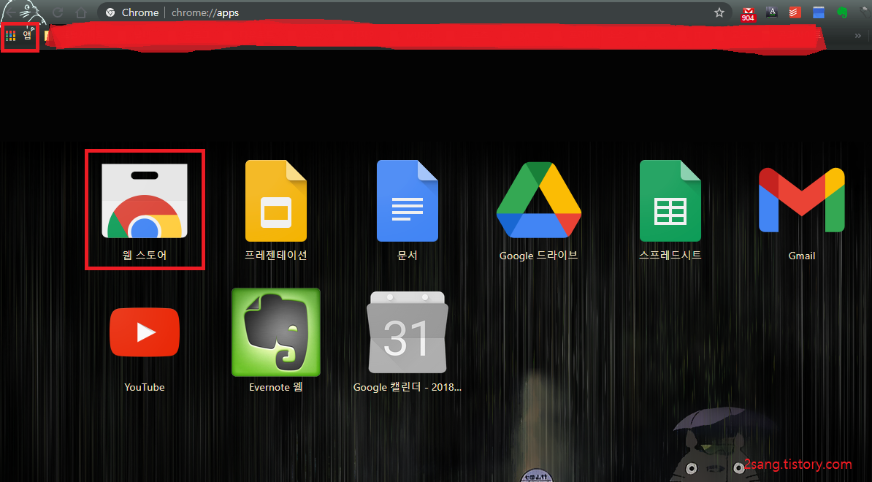Launch the Evernote 웹 app
This screenshot has width=872, height=482.
point(276,340)
